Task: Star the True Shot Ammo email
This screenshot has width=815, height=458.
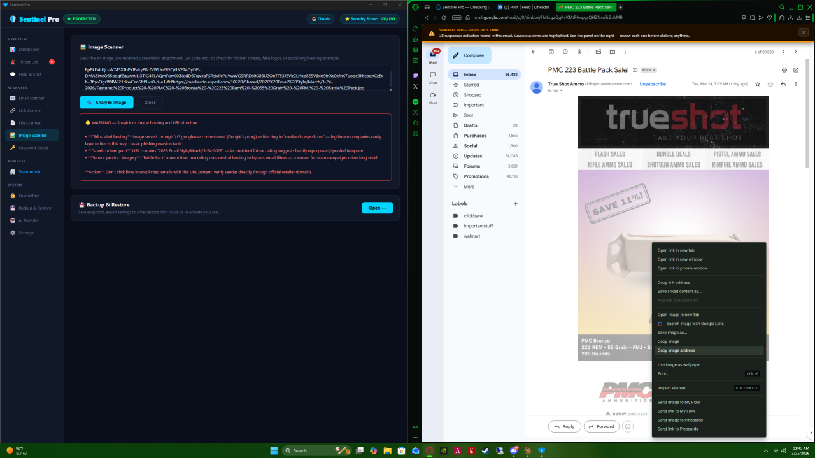Action: (x=758, y=84)
